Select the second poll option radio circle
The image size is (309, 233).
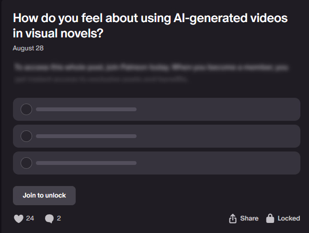tap(26, 136)
